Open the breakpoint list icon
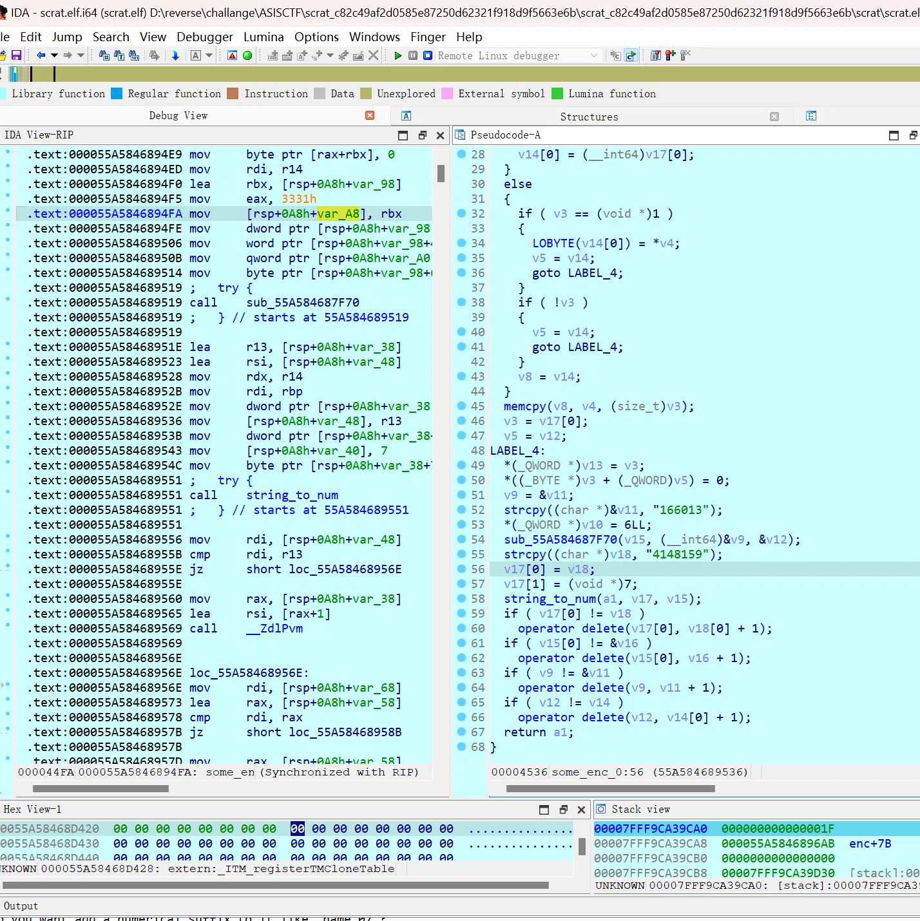The width and height of the screenshot is (920, 921). (656, 55)
